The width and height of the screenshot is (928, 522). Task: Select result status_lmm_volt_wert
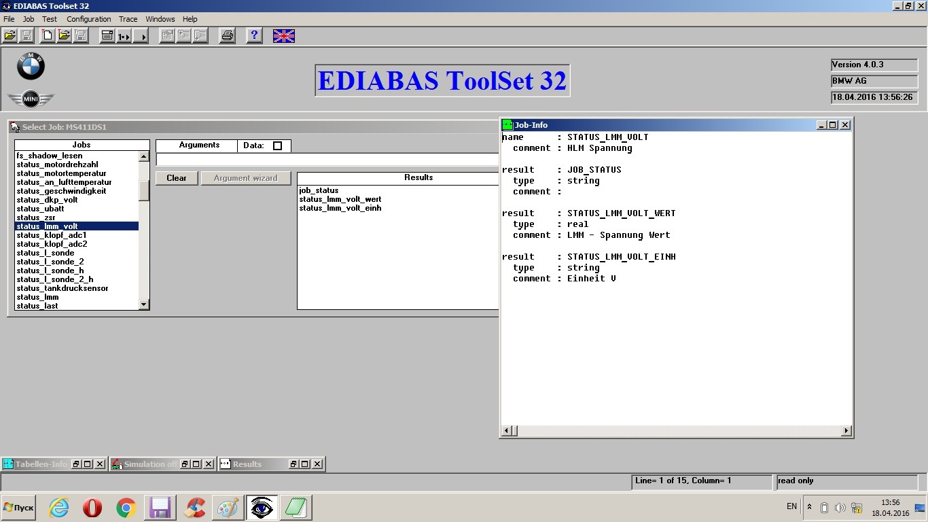340,199
